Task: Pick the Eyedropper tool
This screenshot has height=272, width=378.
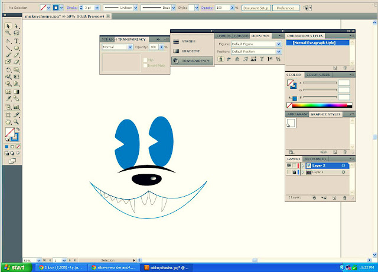Action: [x=8, y=98]
